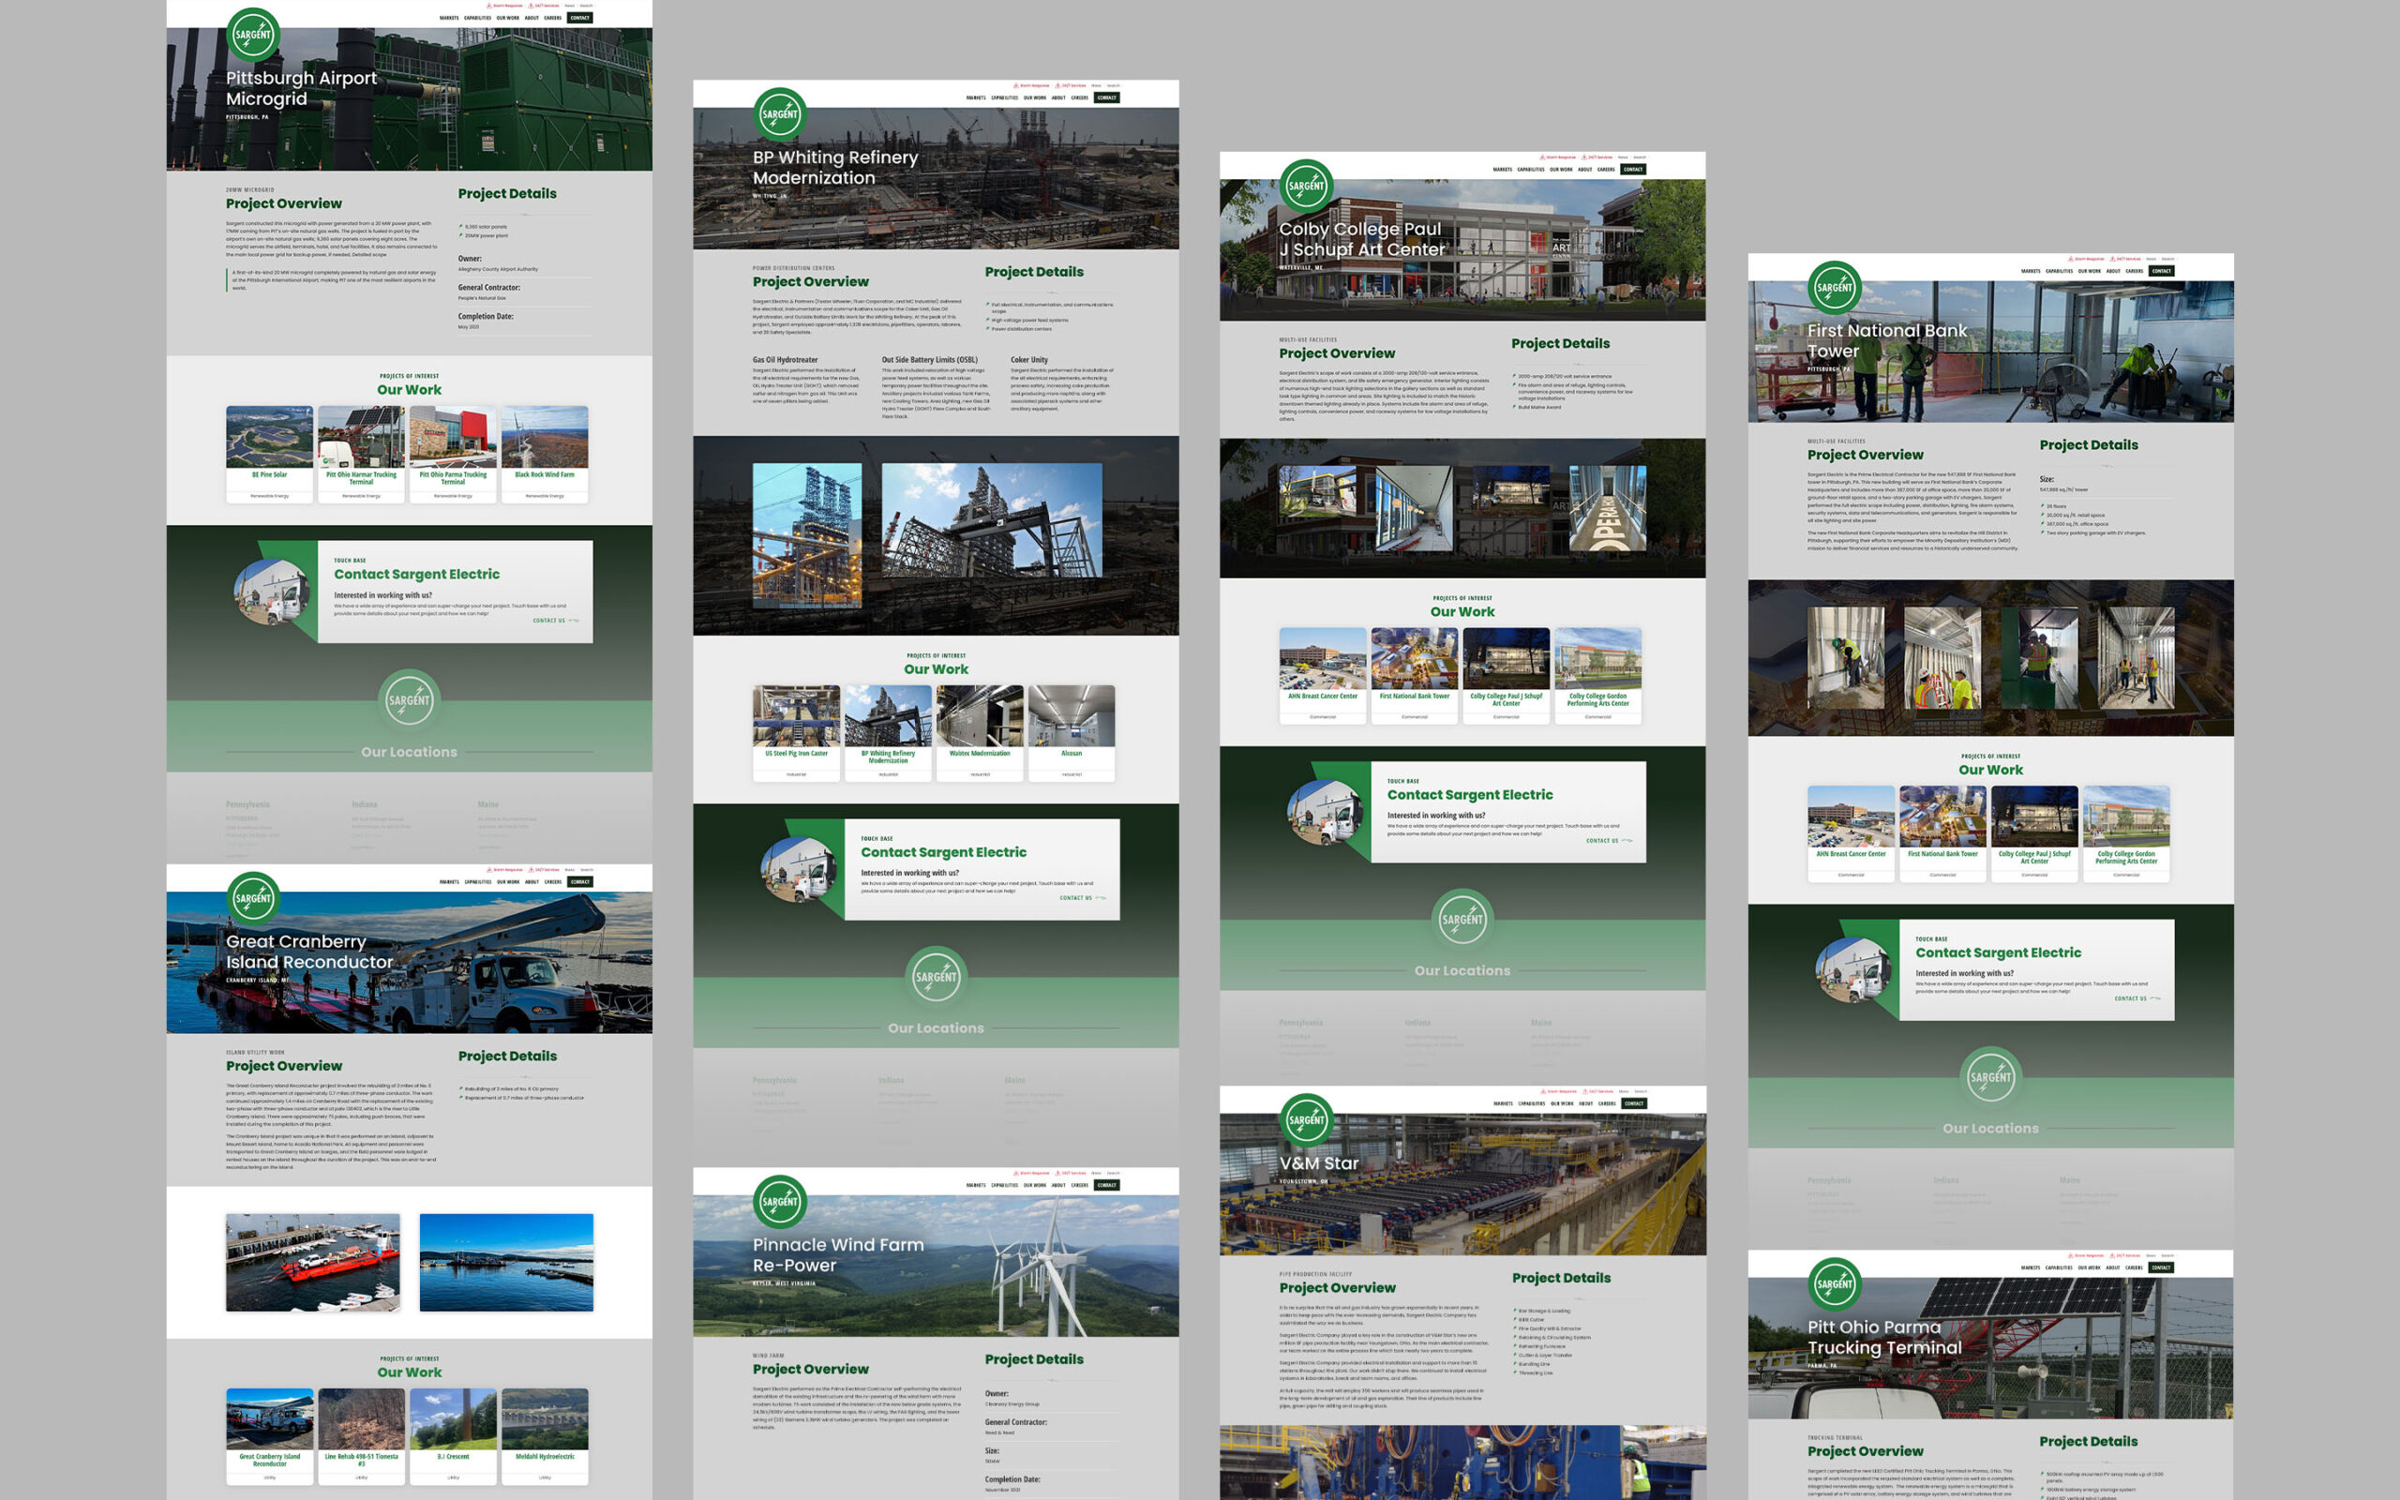Open About menu on First National Bank page
Screen dimensions: 2400x1500
pos(2113,271)
